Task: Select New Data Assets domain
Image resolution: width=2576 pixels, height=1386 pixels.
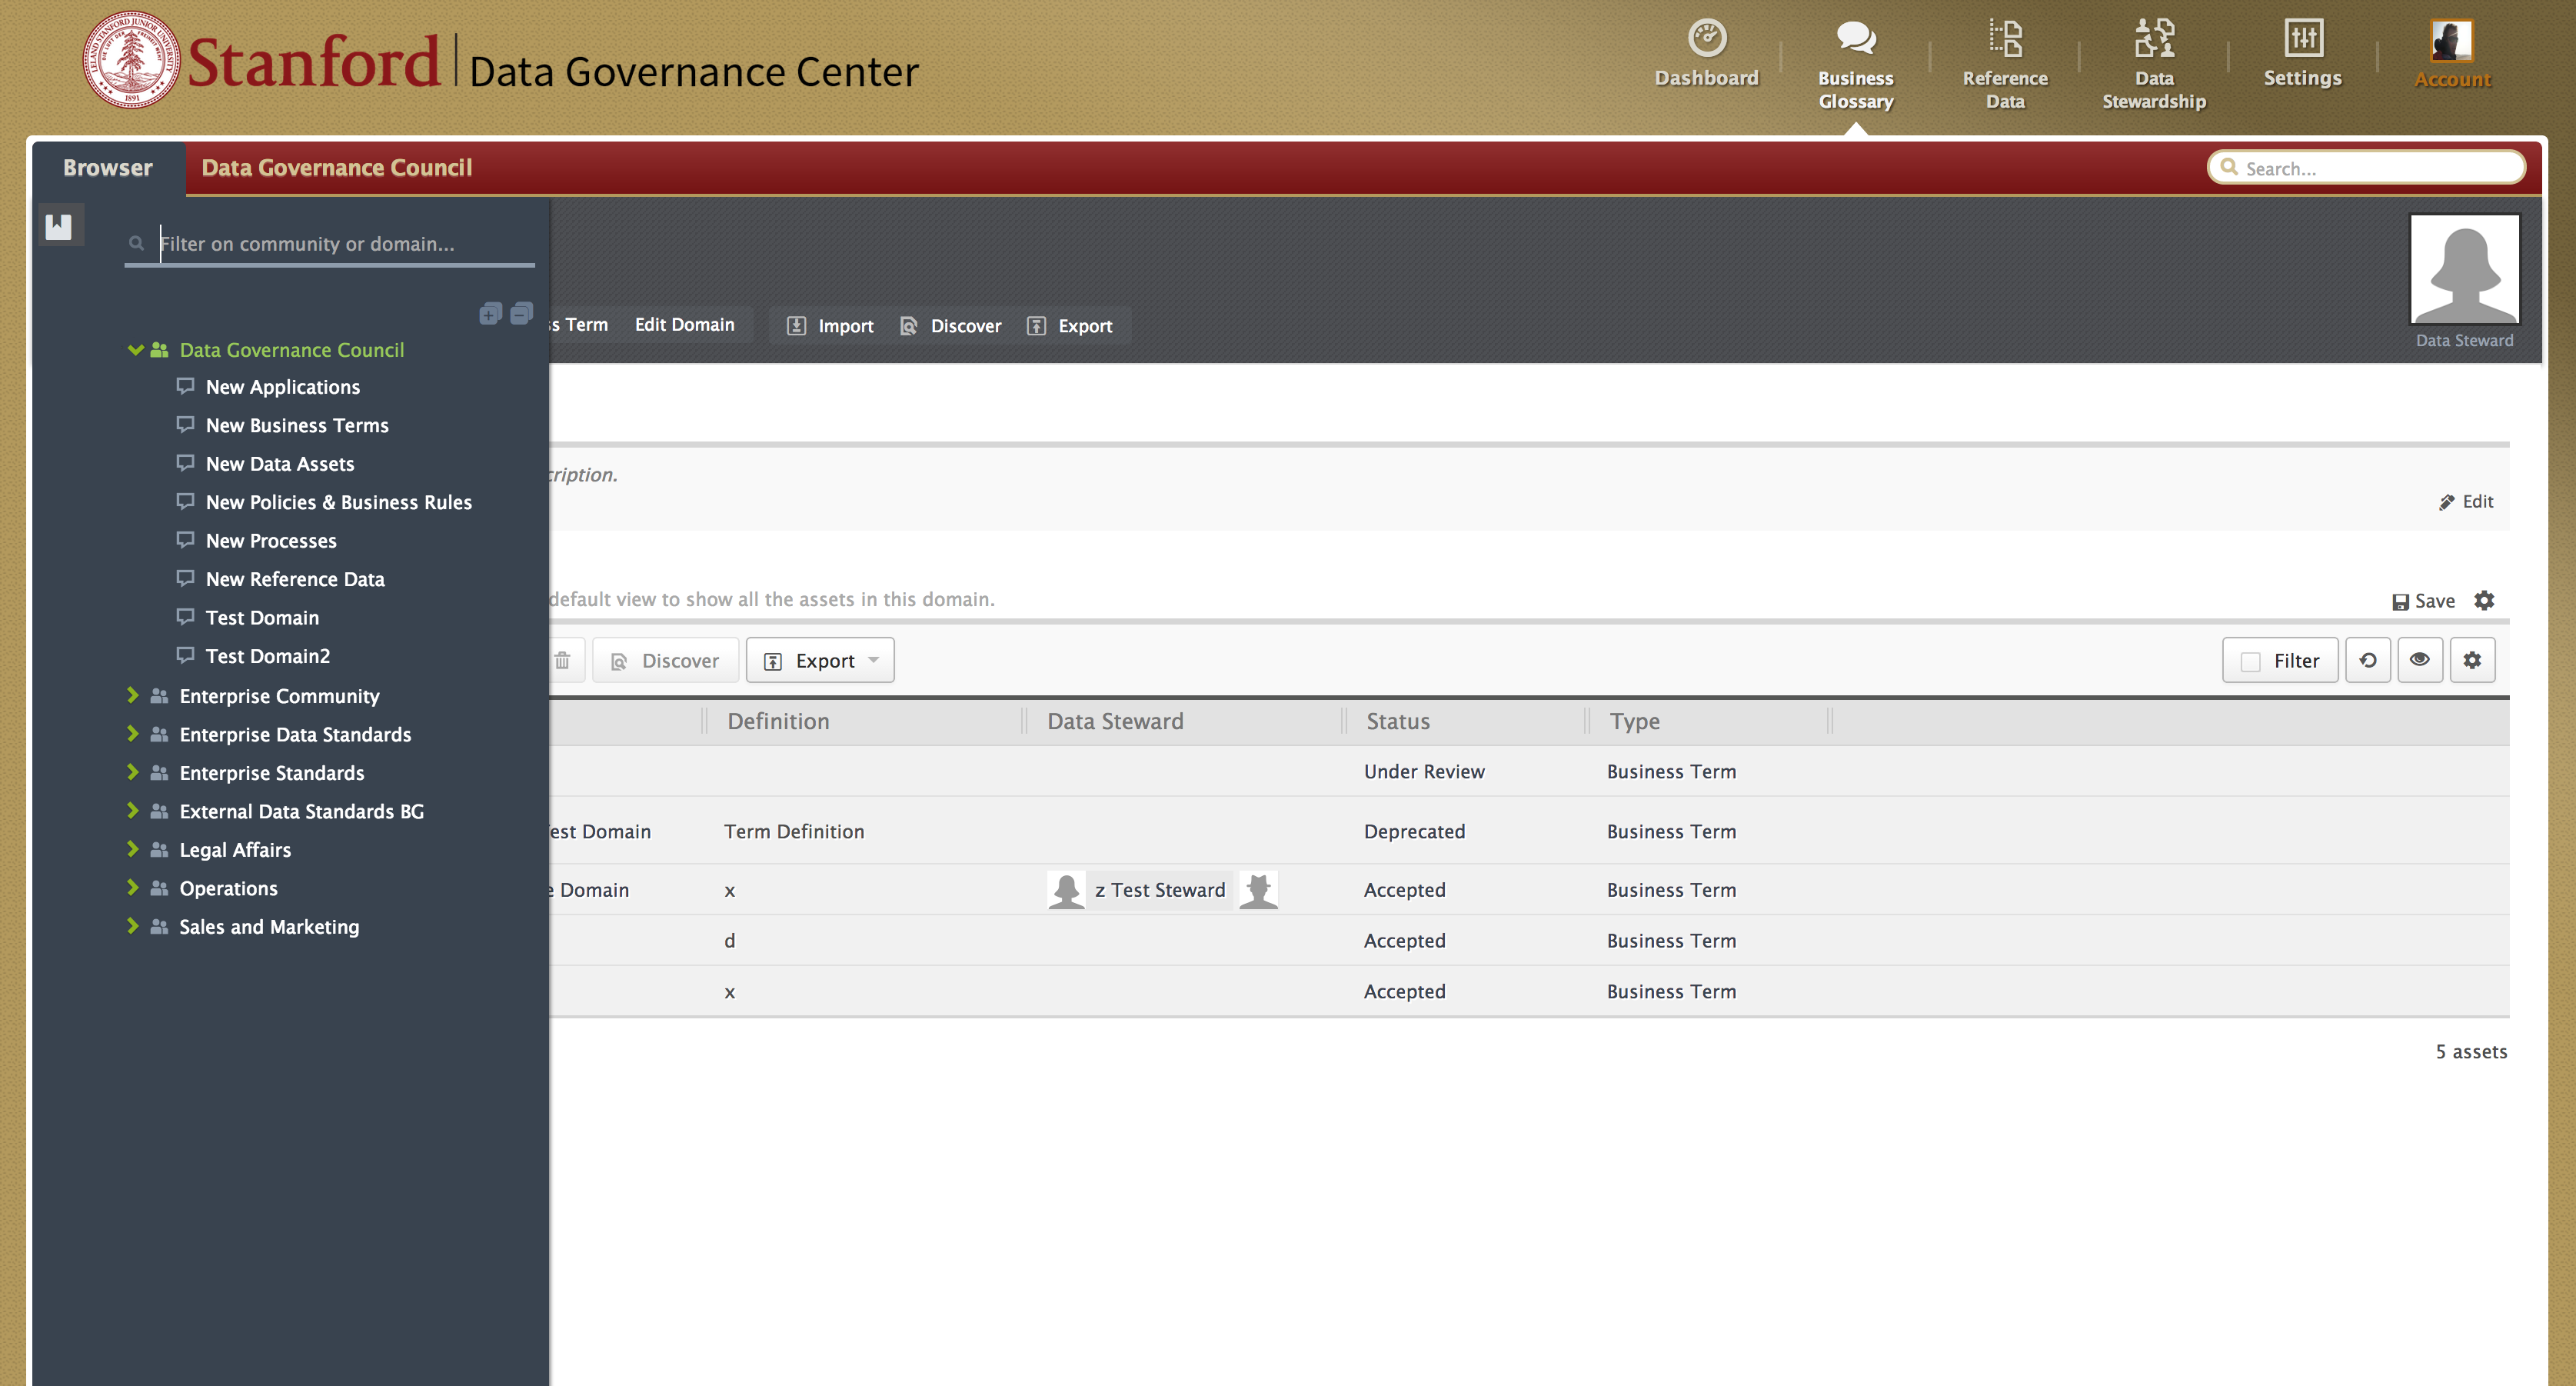Action: [280, 464]
